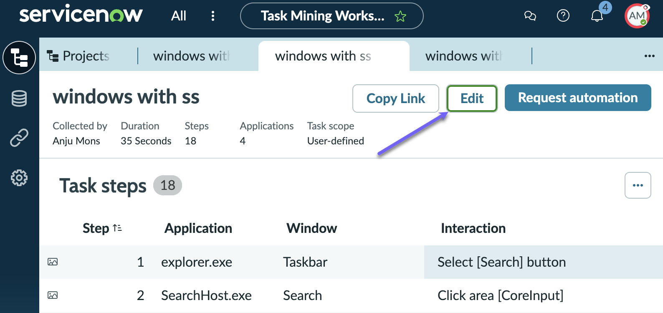Open the link chain sidebar icon
Viewport: 663px width, 313px height.
coord(19,138)
